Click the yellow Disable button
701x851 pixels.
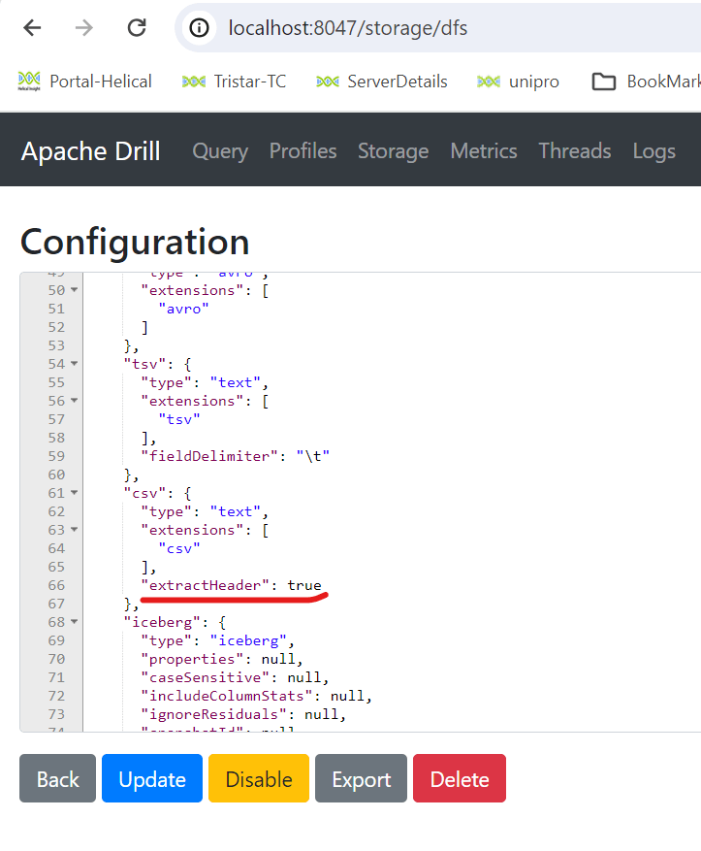[259, 778]
